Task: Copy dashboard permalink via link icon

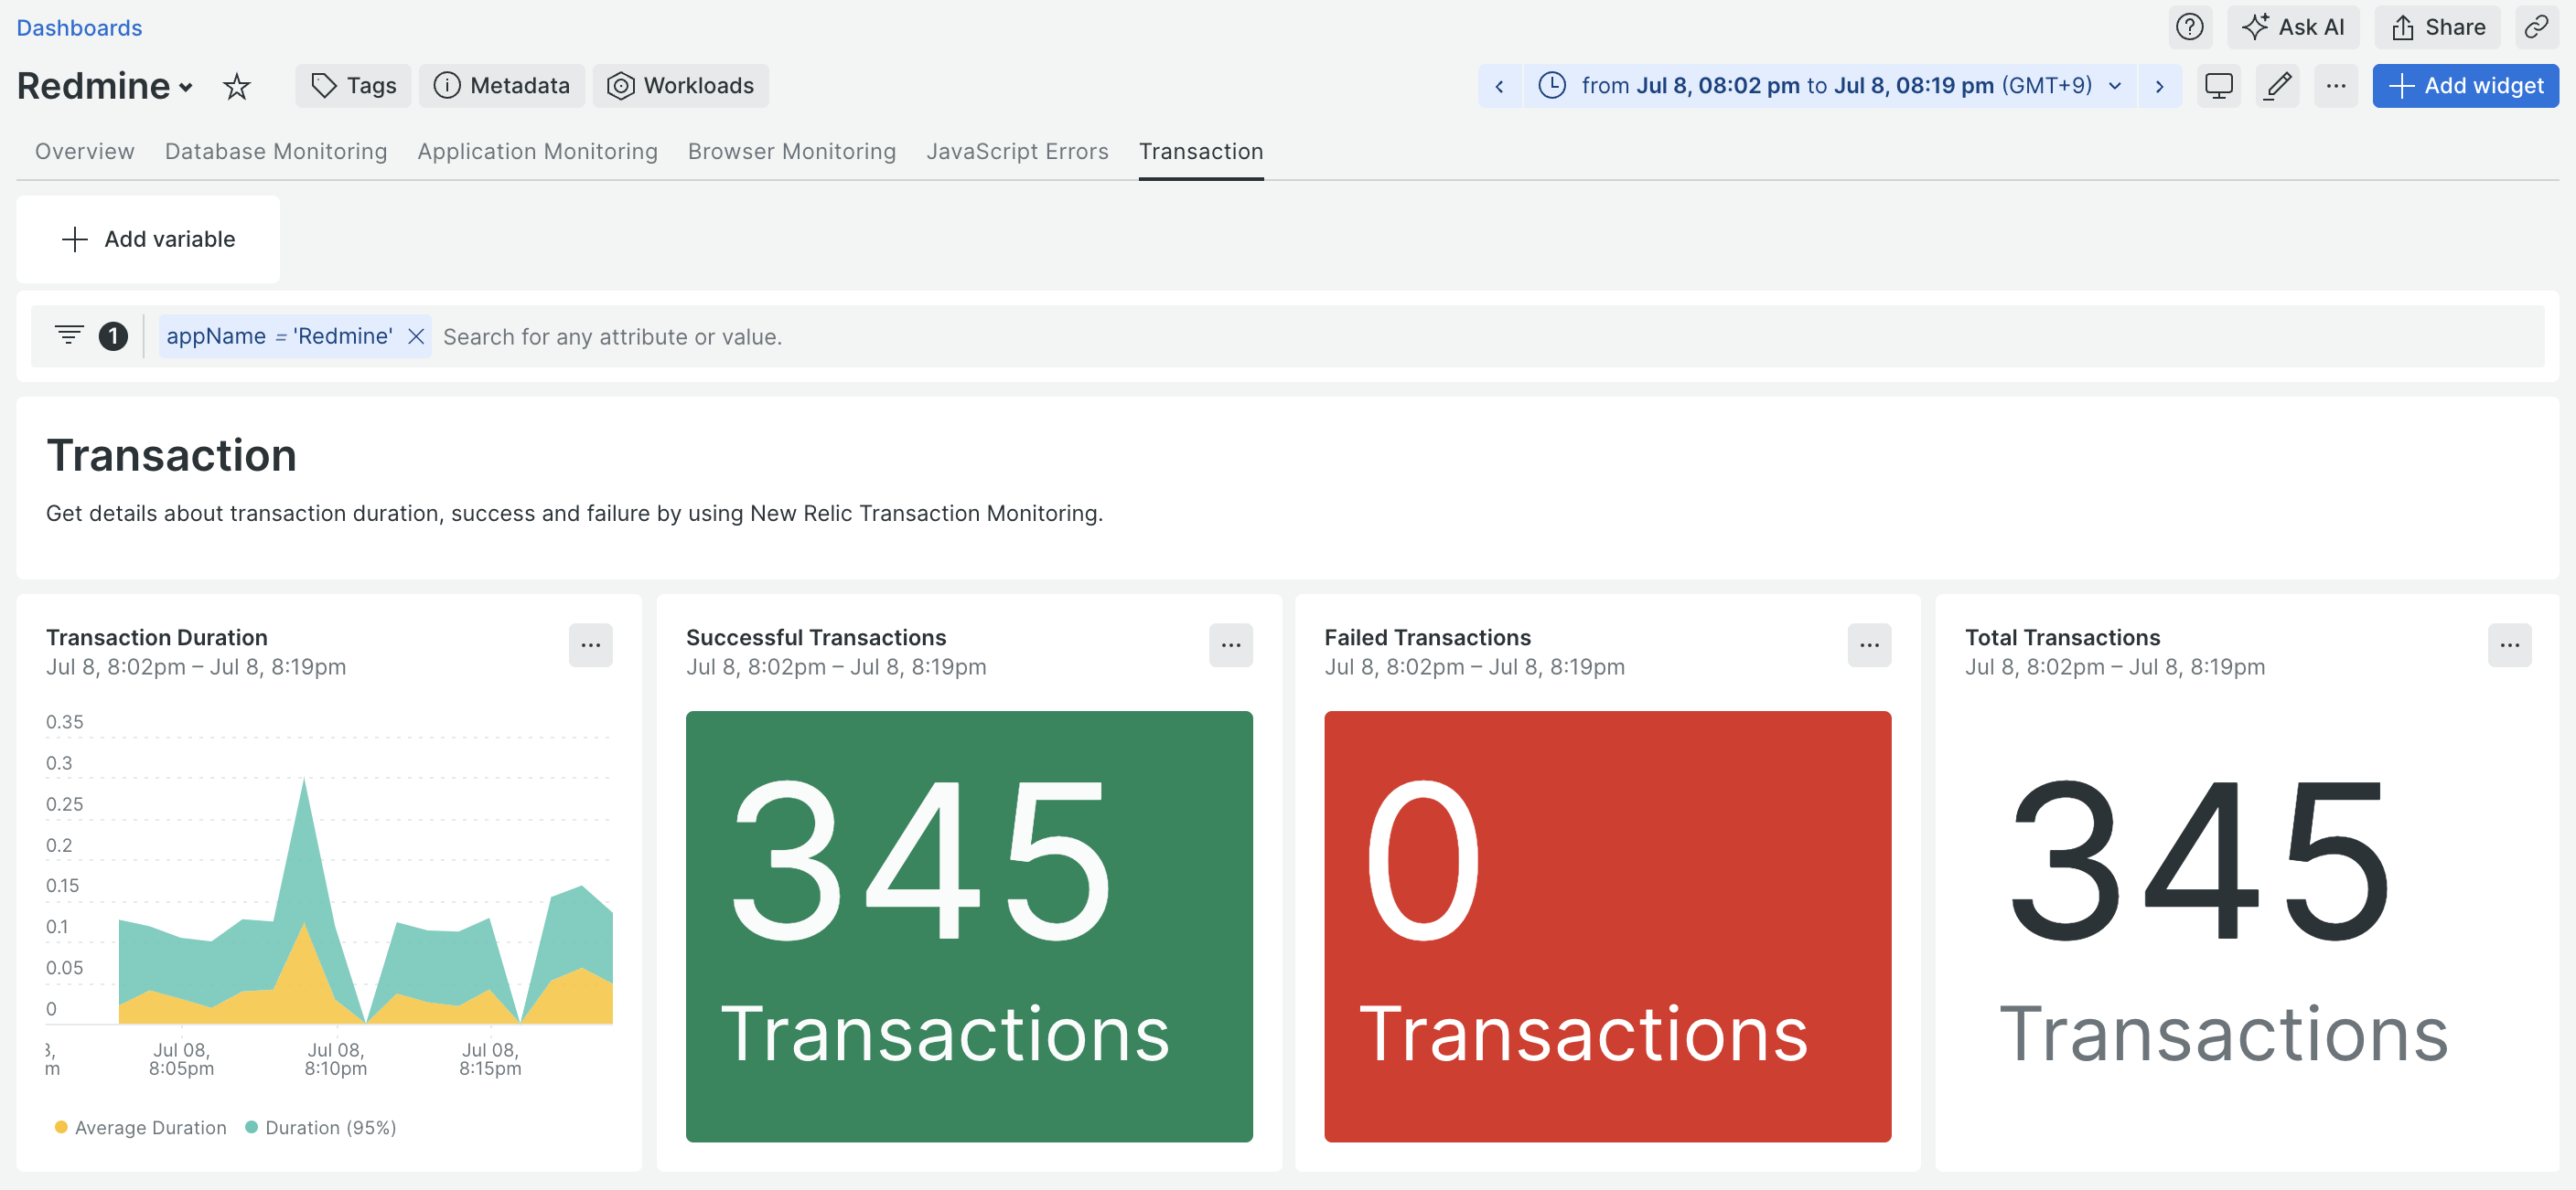Action: coord(2535,27)
